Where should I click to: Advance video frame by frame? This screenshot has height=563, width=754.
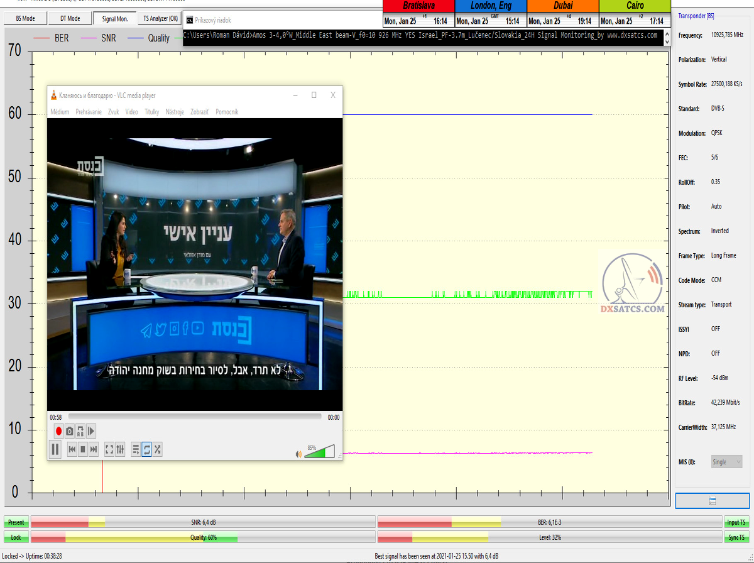click(x=91, y=431)
